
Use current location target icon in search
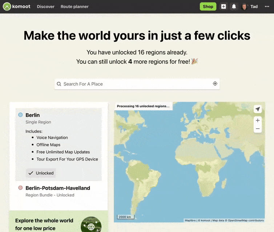[215, 84]
